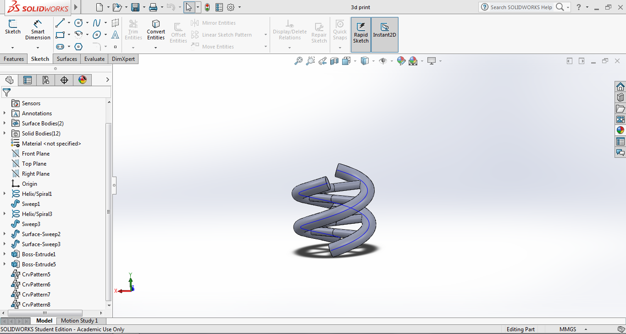Viewport: 626px width, 334px height.
Task: Toggle the Instant2D button
Action: (384, 34)
